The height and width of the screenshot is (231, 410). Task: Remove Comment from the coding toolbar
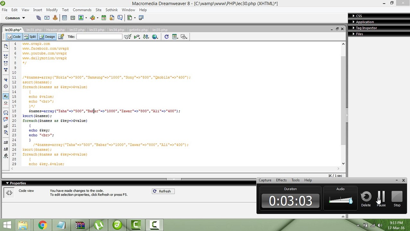[x=6, y=119]
